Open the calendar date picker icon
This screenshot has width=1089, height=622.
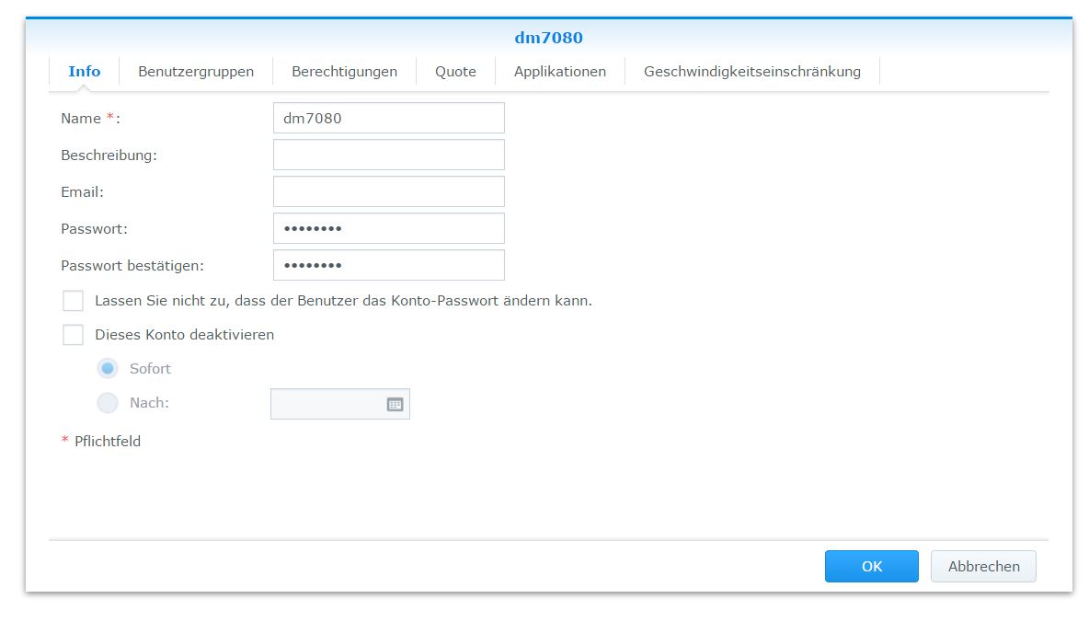tap(395, 404)
